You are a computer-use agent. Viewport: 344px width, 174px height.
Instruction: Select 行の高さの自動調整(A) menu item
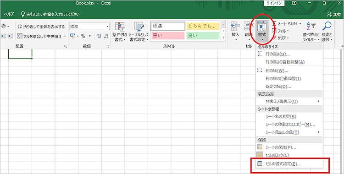pos(289,62)
